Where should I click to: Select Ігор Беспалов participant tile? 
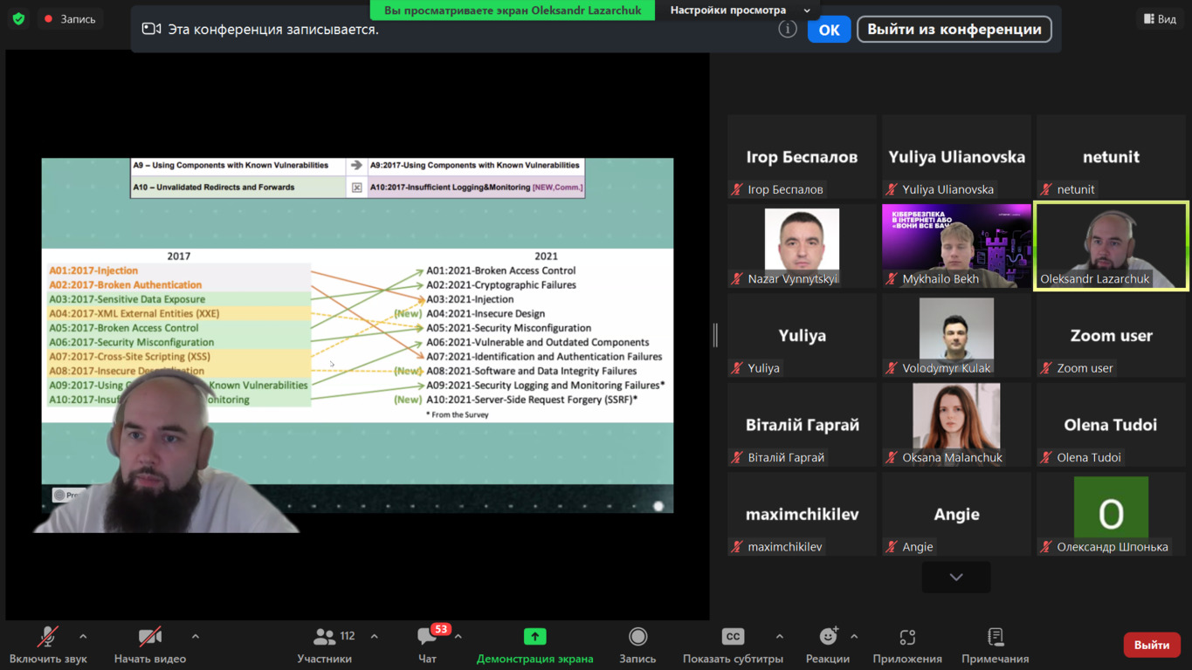[802, 157]
